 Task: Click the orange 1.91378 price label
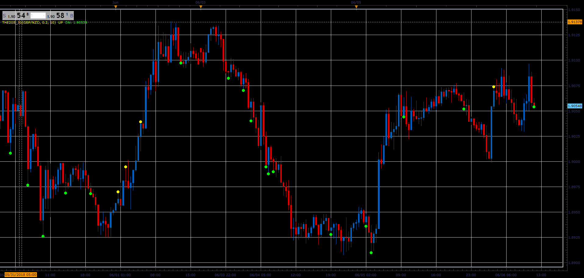(x=575, y=22)
